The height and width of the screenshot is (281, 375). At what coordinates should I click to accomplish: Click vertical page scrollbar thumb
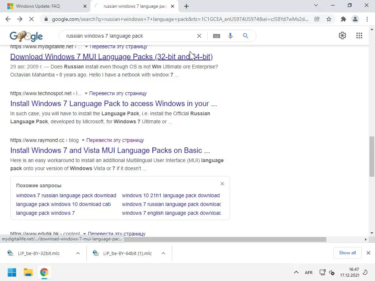coord(372,157)
